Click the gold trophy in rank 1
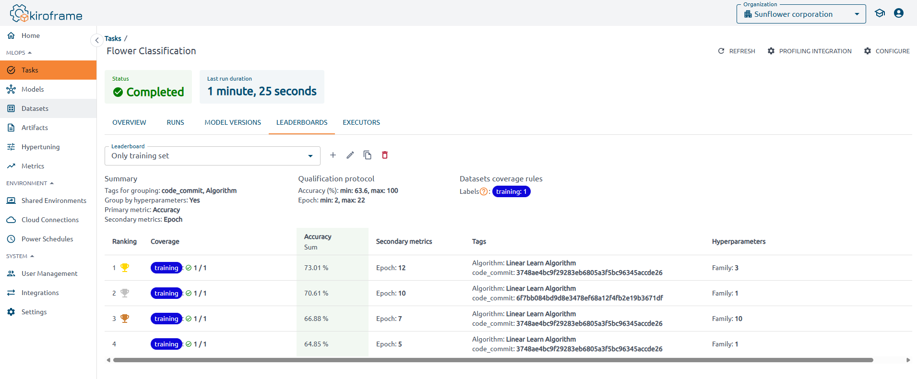Viewport: 917px width, 379px height. tap(125, 268)
